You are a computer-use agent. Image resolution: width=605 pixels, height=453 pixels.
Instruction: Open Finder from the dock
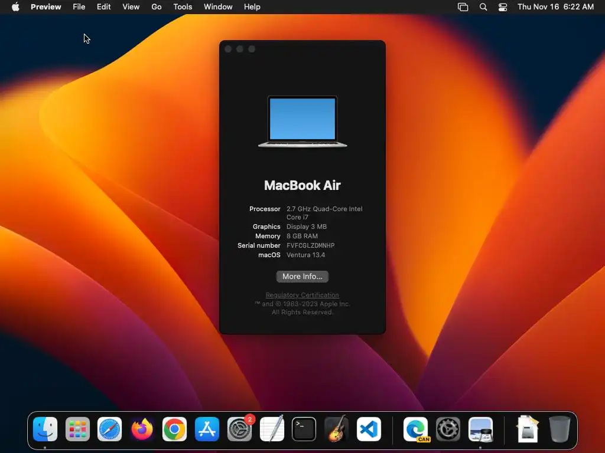pyautogui.click(x=45, y=429)
